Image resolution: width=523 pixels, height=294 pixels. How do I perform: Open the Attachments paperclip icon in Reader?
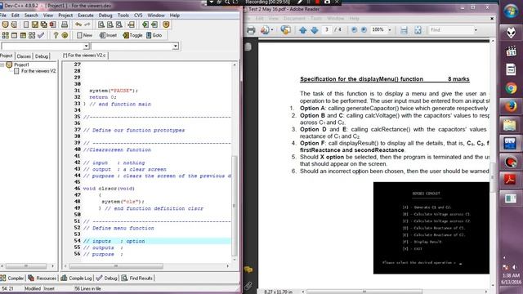click(248, 285)
